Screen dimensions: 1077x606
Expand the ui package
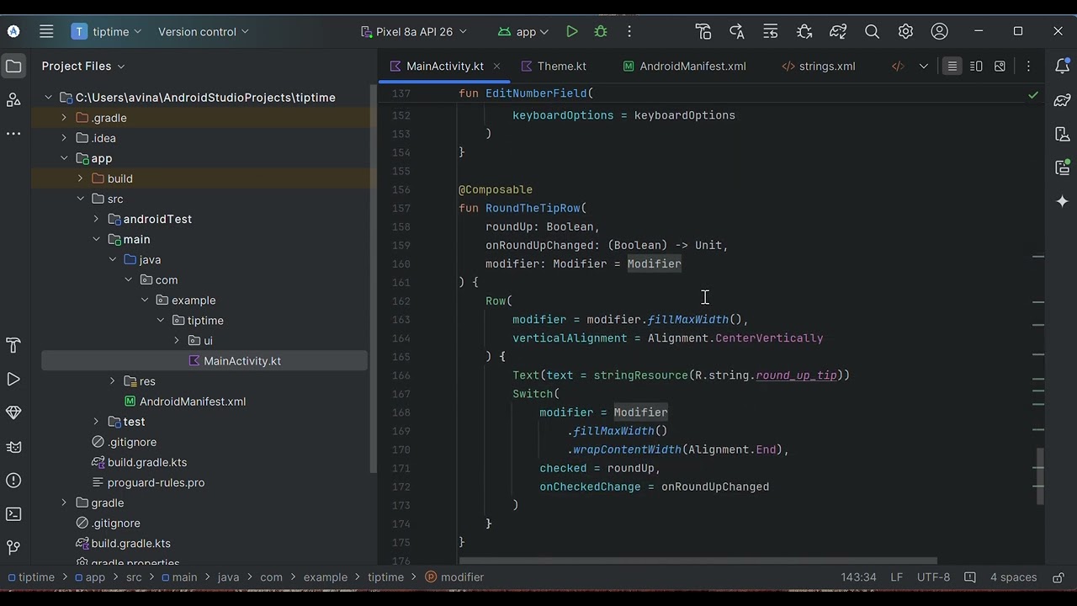176,341
